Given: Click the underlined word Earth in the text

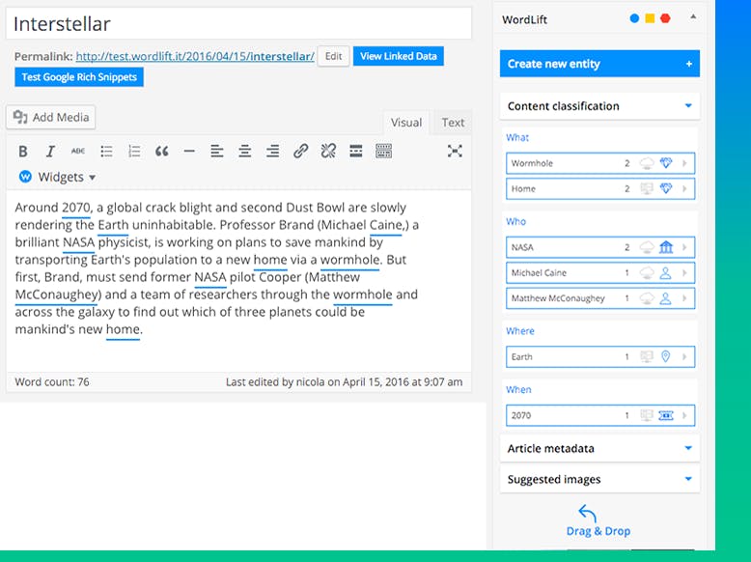Looking at the screenshot, I should click(x=113, y=225).
